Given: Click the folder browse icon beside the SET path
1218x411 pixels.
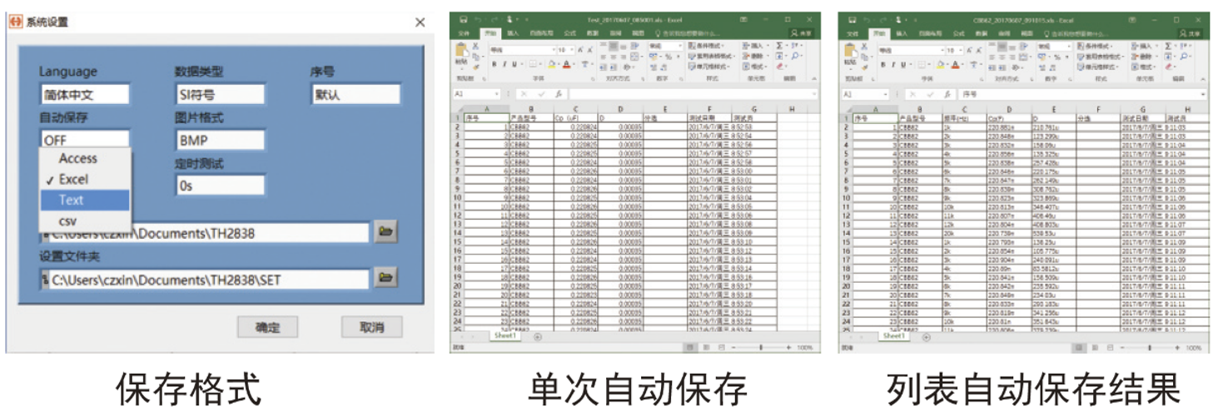Looking at the screenshot, I should [384, 277].
